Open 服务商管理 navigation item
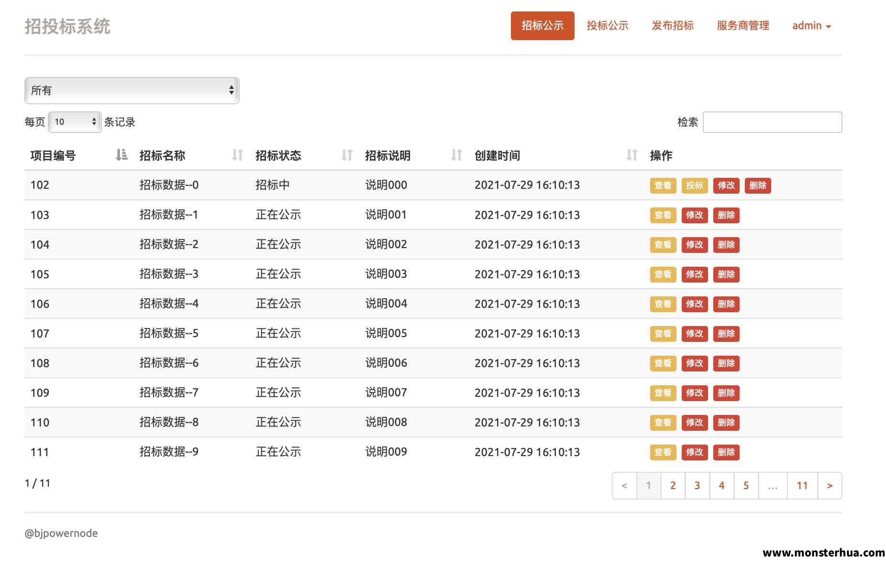886x567 pixels. 743,26
